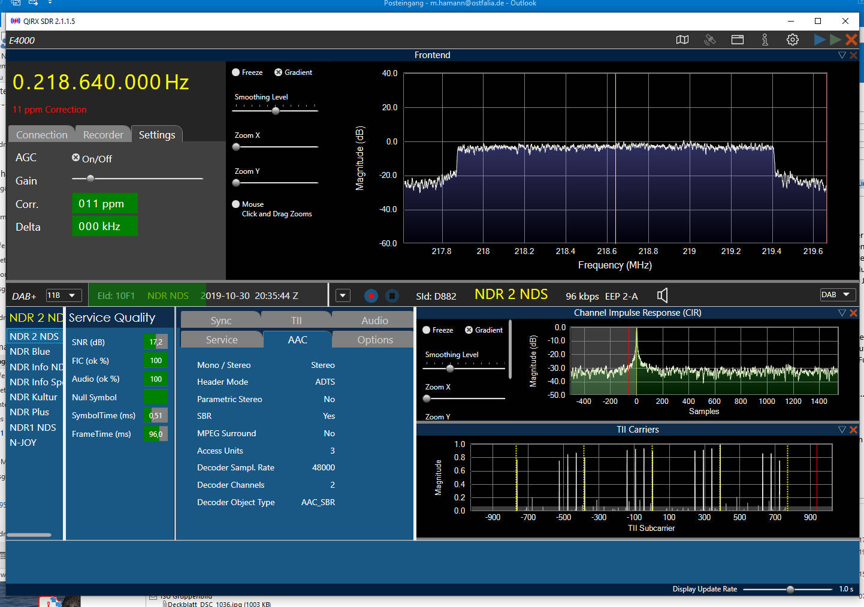The image size is (864, 607).
Task: Select NDR Kultur from the service list
Action: click(34, 397)
